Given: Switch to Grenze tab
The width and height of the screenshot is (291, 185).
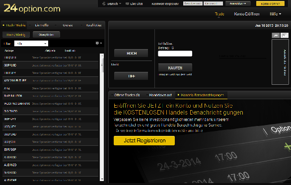Looking at the screenshot, I should (x=68, y=25).
